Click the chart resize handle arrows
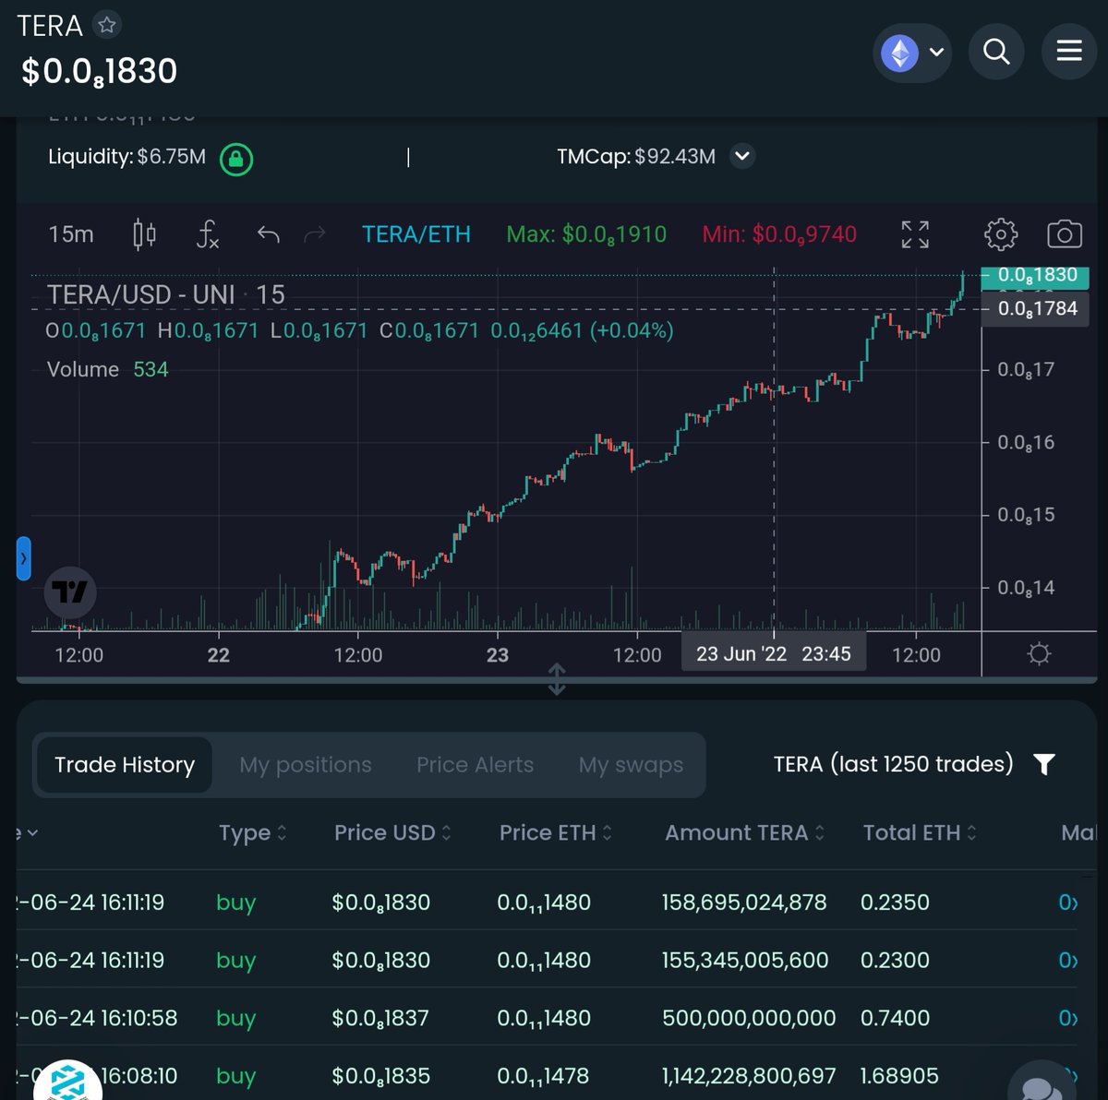This screenshot has height=1100, width=1108. tap(556, 679)
